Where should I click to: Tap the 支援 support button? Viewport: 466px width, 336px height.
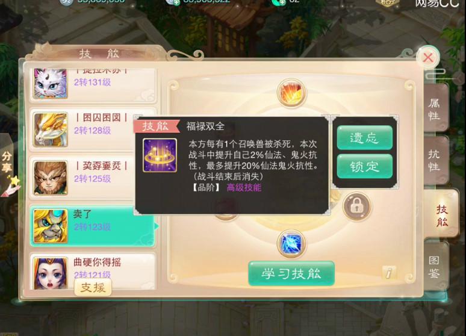93,287
